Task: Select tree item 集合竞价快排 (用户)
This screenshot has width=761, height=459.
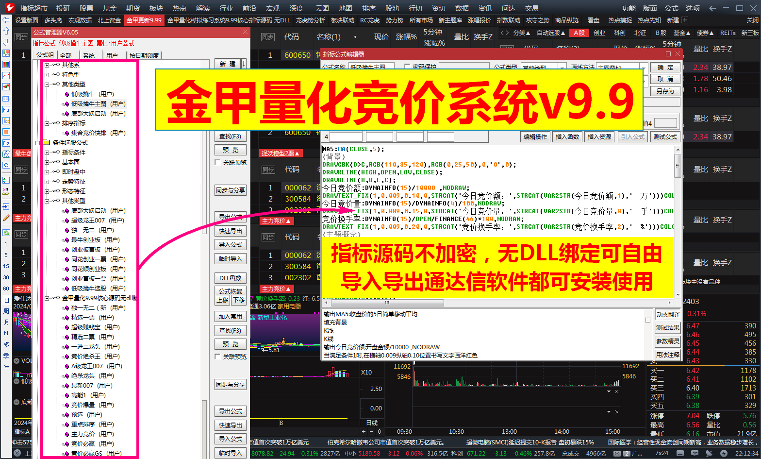Action: click(x=99, y=133)
